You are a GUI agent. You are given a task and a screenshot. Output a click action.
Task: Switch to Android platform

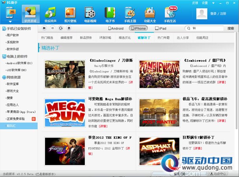click(x=116, y=28)
